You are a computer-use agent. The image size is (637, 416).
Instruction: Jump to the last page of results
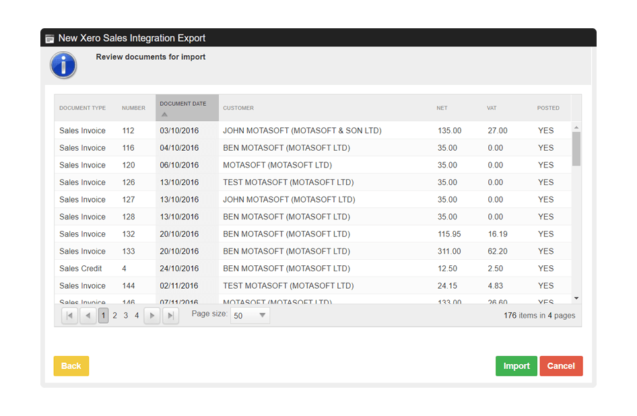coord(170,316)
